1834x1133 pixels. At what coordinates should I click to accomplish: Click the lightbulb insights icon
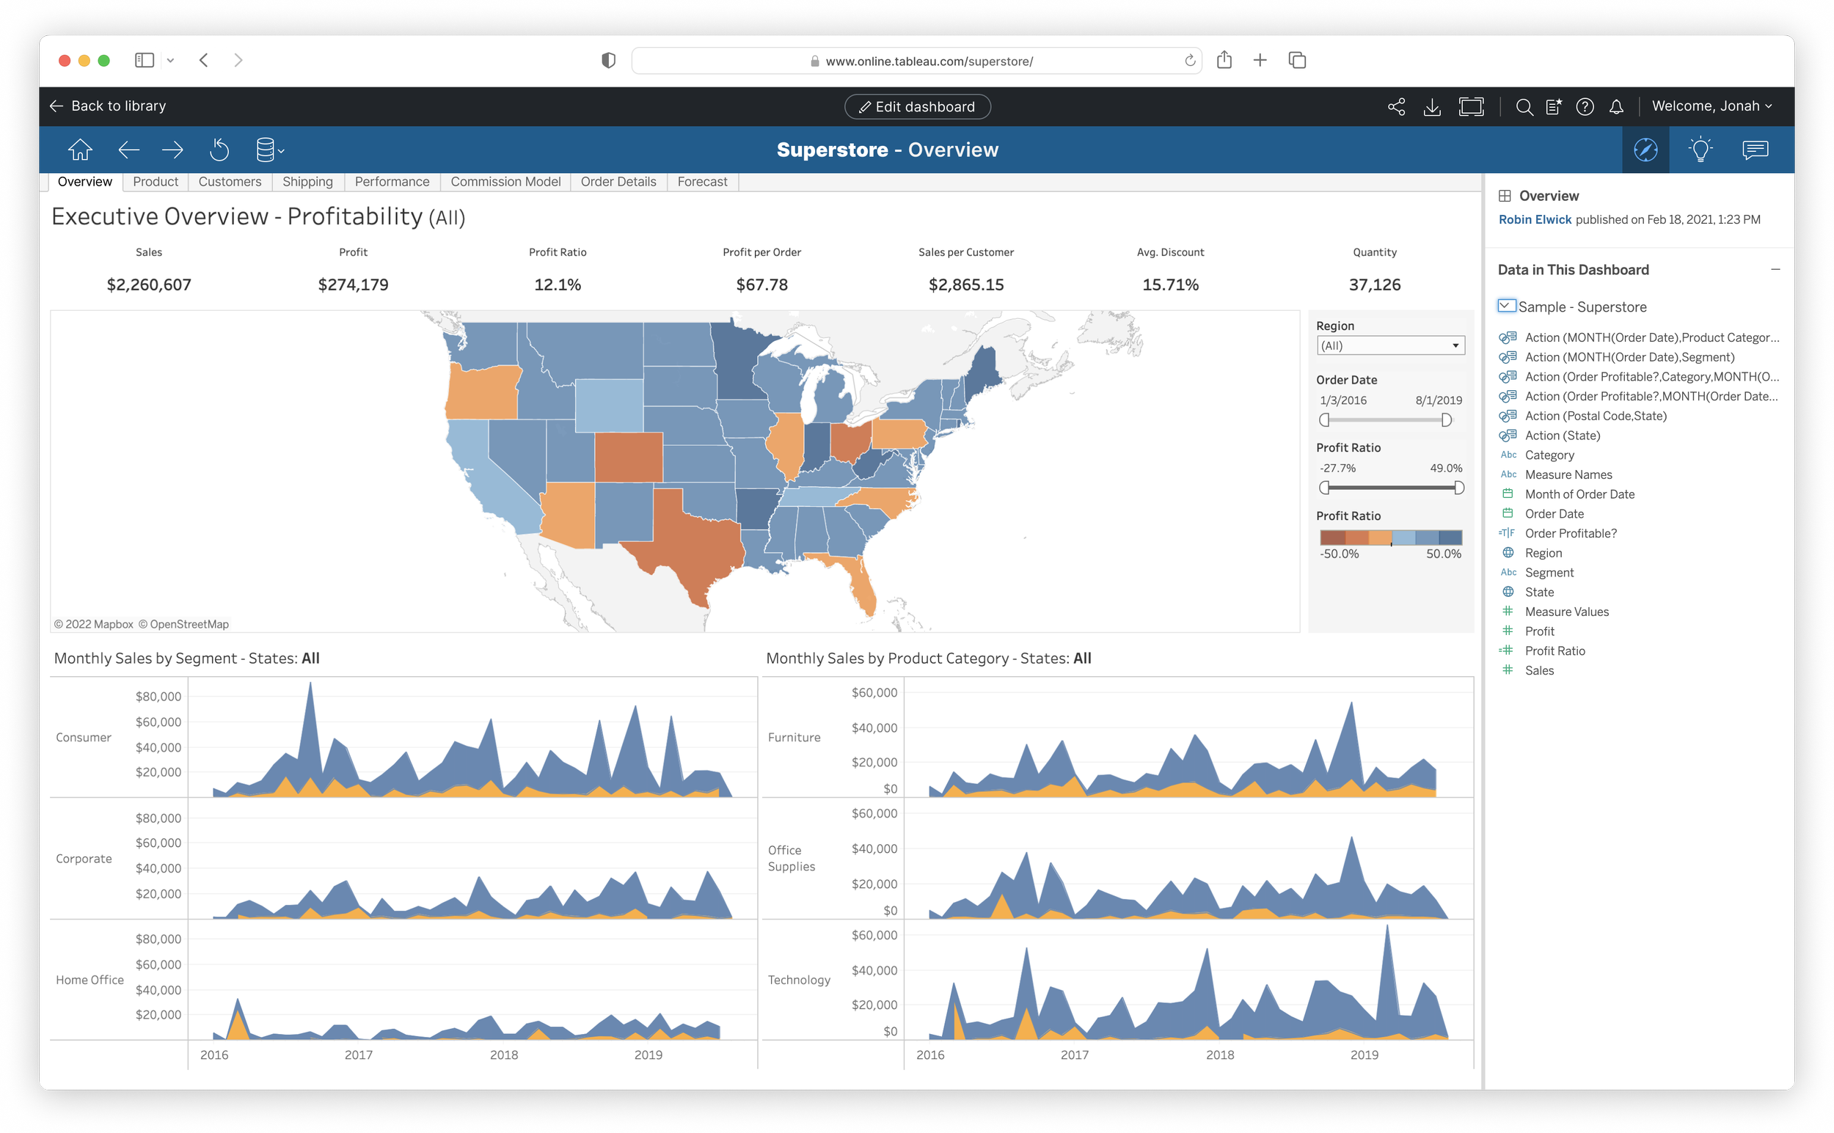[x=1700, y=150]
